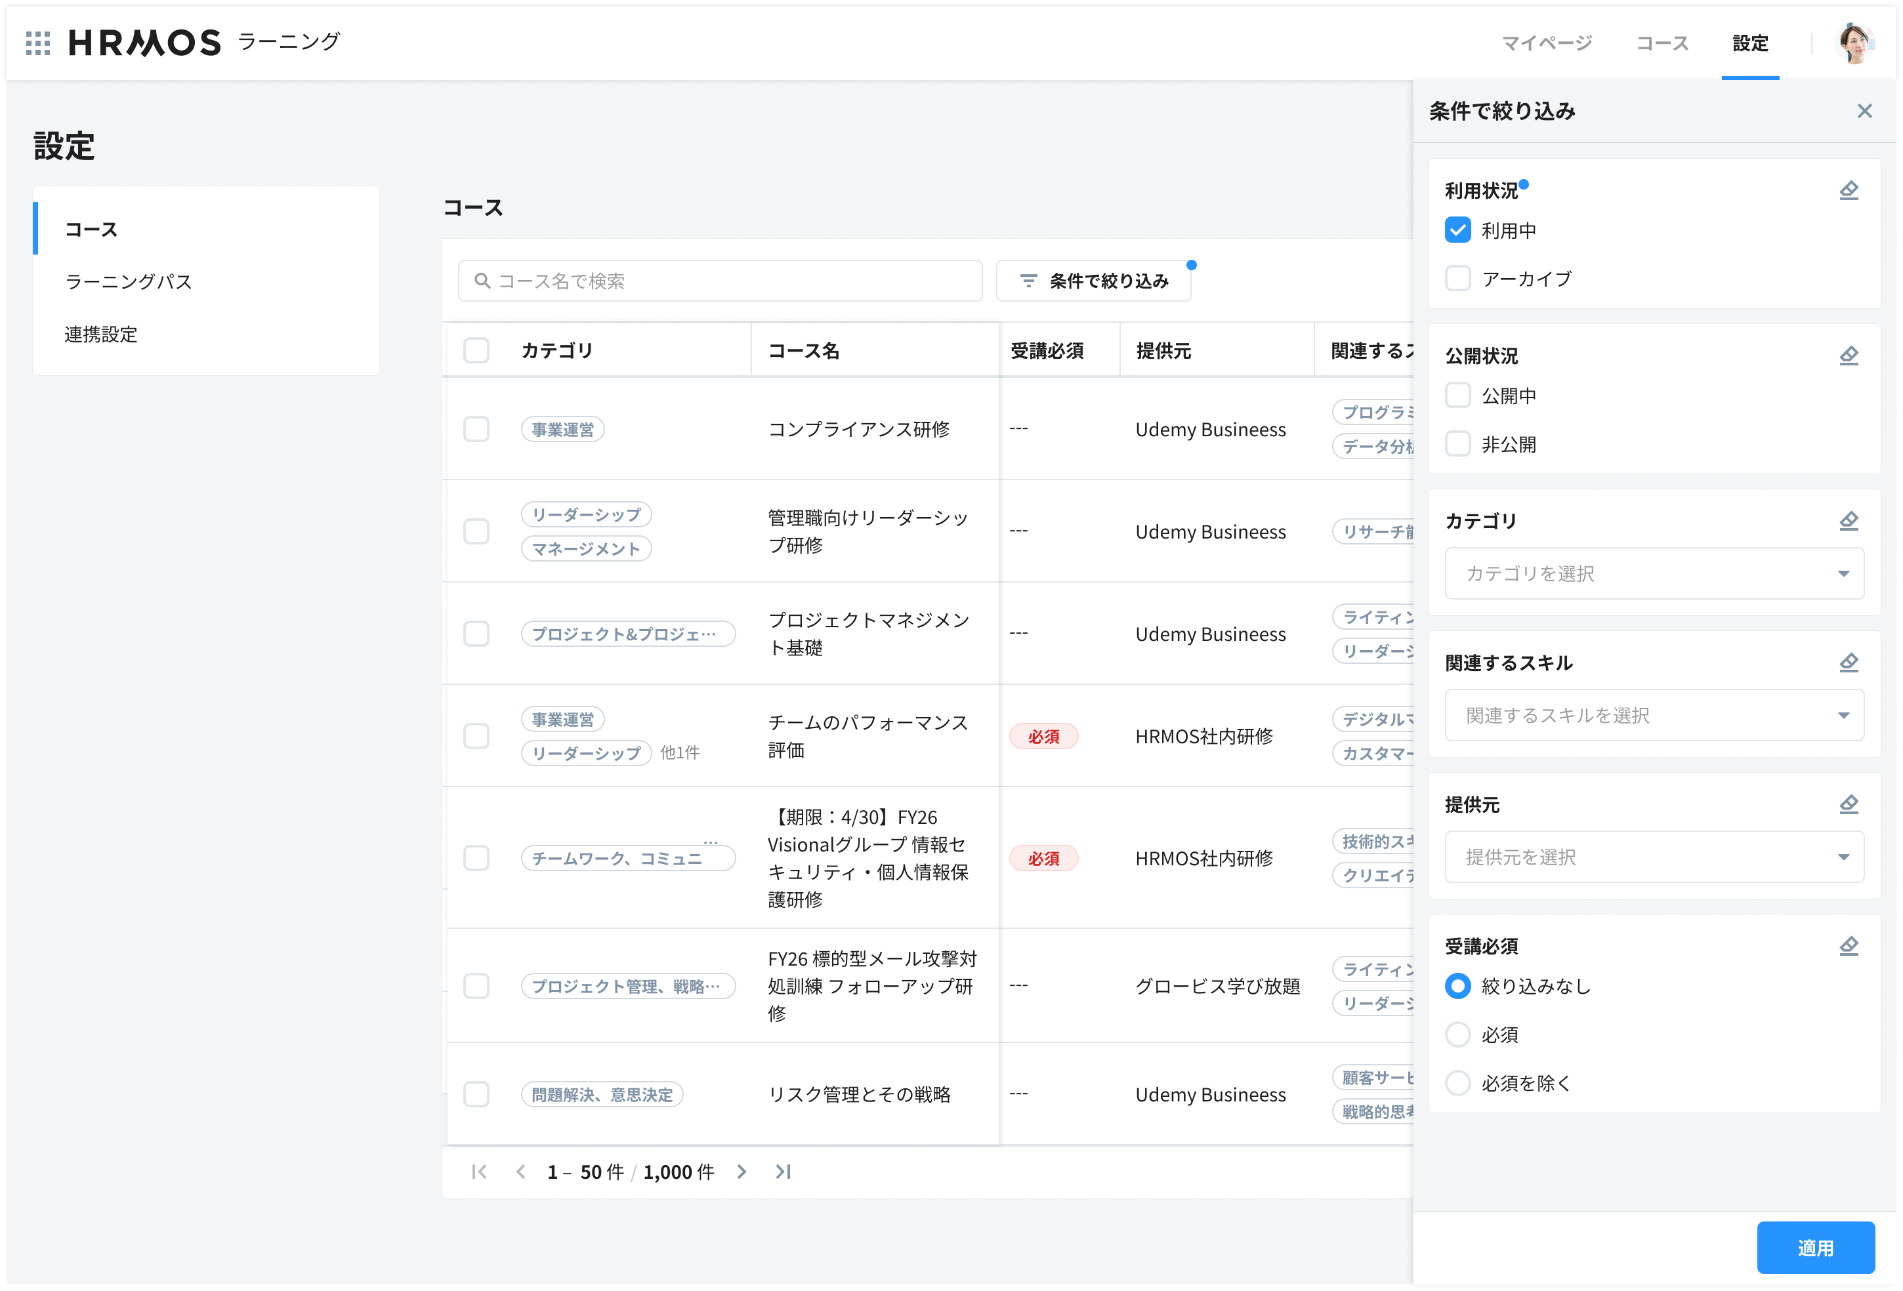The width and height of the screenshot is (1903, 1291).
Task: Check the アーカイブ checkbox
Action: pyautogui.click(x=1457, y=278)
